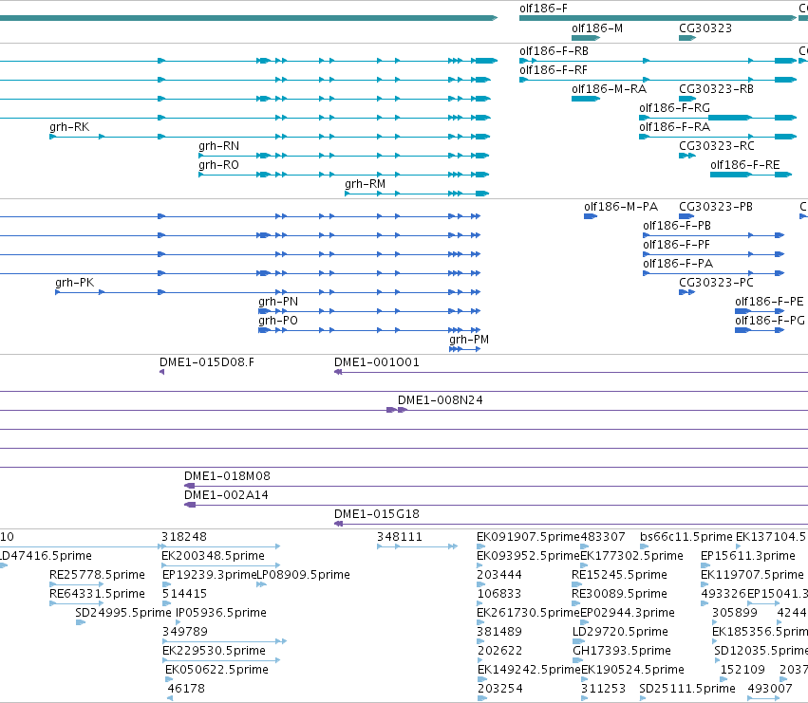Click the grh-RM transcript label

[x=365, y=184]
